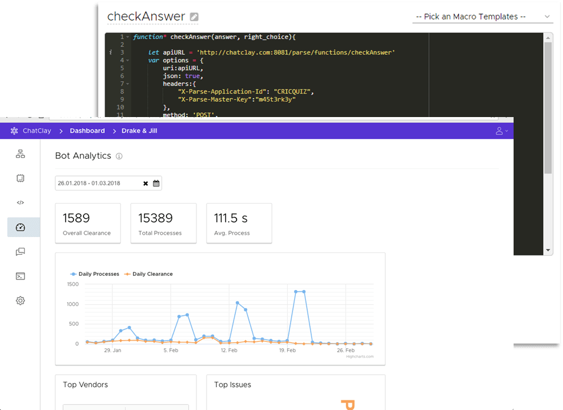Screen dimensions: 563x410
Task: Click the 29. Jan axis label
Action: click(x=113, y=350)
